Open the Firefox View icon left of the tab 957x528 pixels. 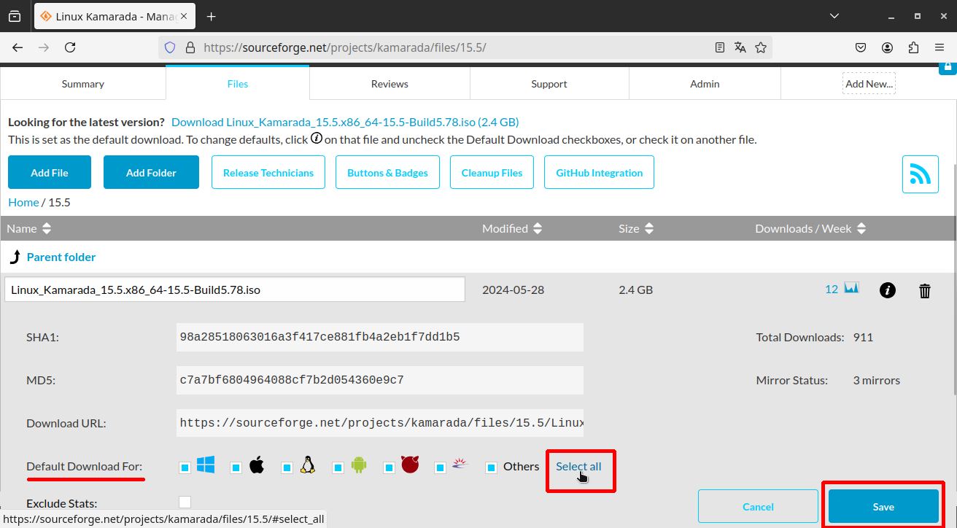tap(15, 16)
